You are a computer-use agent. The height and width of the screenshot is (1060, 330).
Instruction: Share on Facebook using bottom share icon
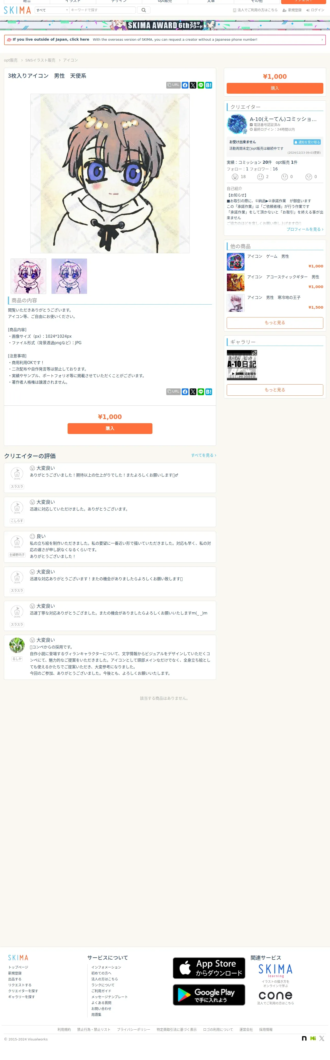click(185, 391)
